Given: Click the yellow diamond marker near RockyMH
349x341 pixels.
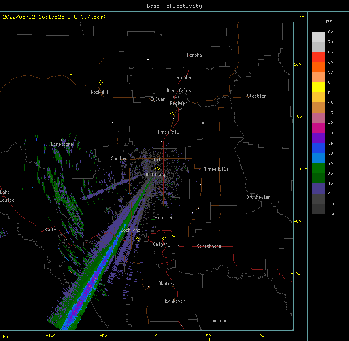Looking at the screenshot, I should click(x=101, y=83).
